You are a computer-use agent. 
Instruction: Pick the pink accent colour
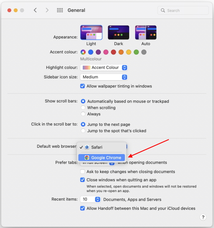pos(106,52)
